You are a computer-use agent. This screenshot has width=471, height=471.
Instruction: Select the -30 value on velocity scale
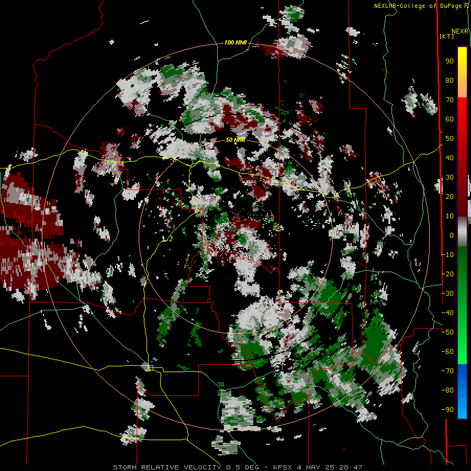tap(447, 294)
